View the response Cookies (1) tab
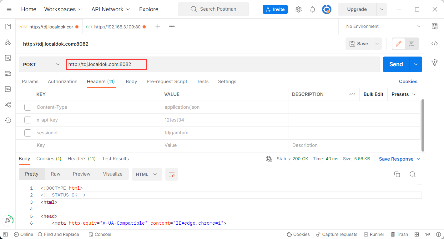This screenshot has height=239, width=444. (x=49, y=159)
